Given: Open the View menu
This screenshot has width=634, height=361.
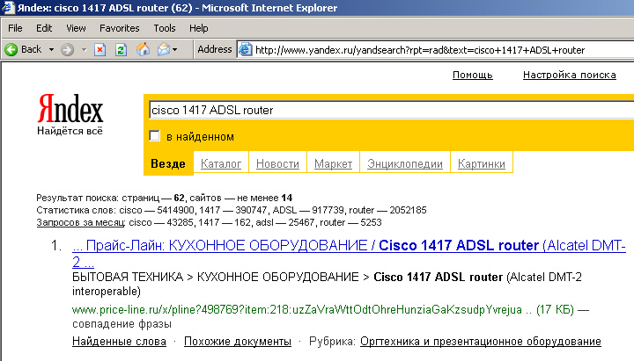Looking at the screenshot, I should coord(76,28).
